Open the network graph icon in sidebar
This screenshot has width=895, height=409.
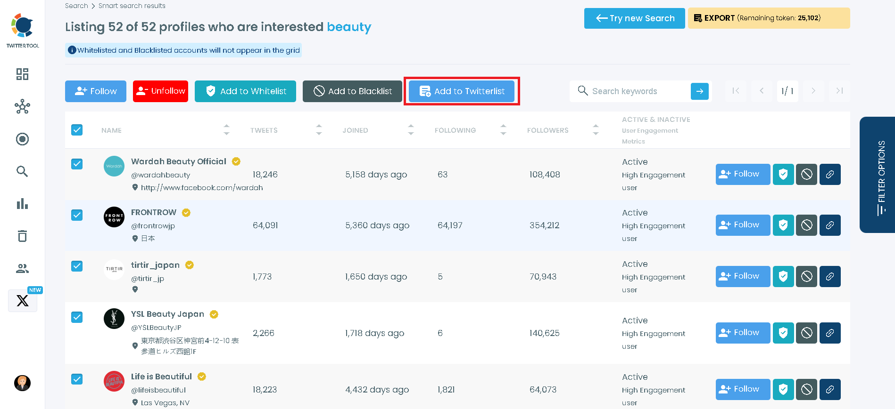tap(22, 107)
